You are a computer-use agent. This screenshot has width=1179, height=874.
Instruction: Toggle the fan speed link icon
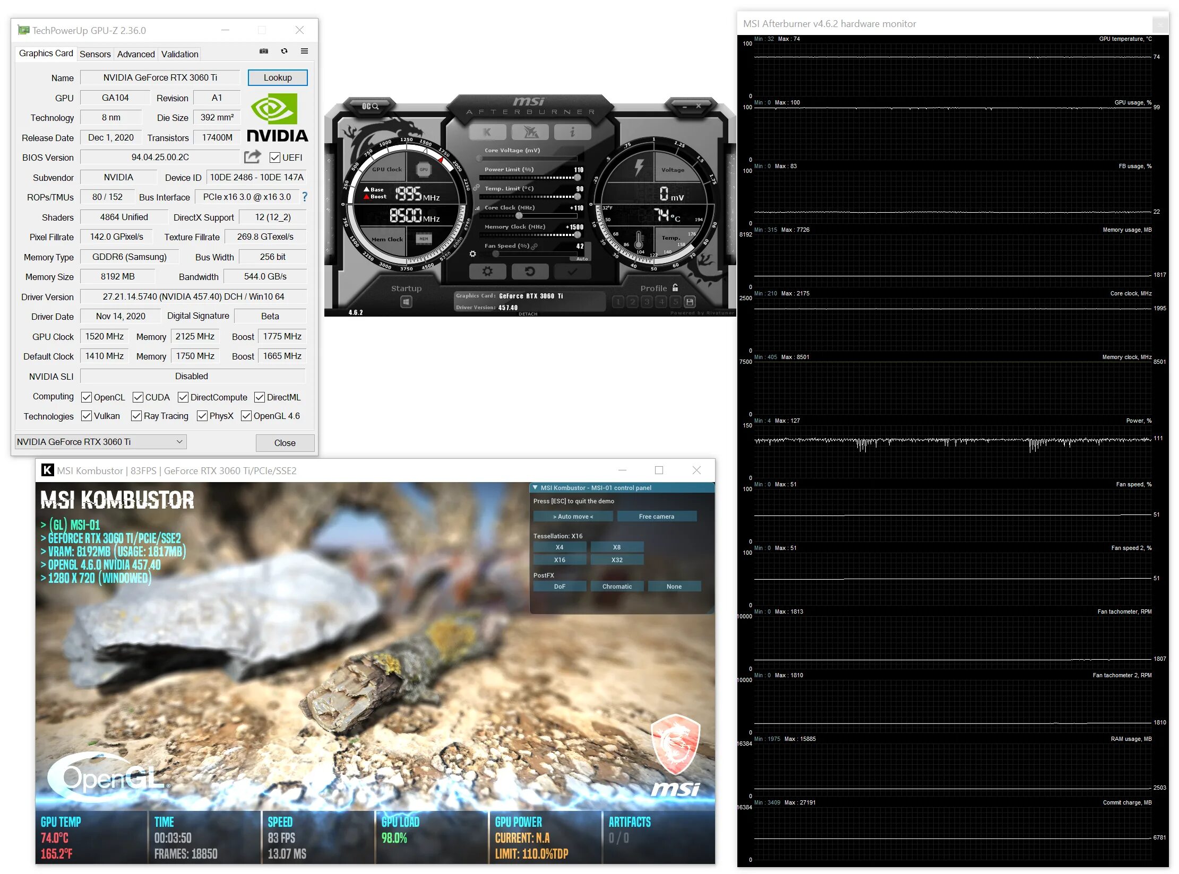[x=534, y=246]
